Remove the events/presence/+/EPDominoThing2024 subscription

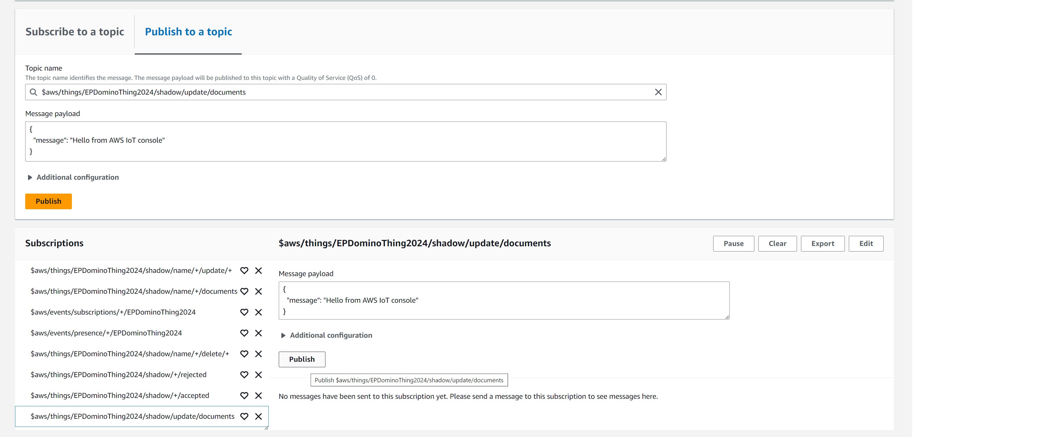click(x=258, y=333)
